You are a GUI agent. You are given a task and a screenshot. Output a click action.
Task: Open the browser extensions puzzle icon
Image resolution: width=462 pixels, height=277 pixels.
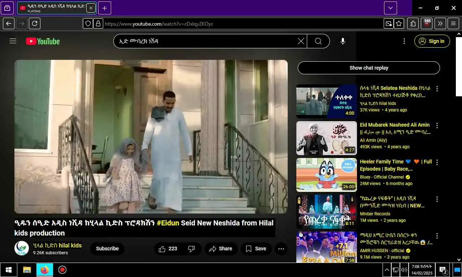pyautogui.click(x=413, y=24)
